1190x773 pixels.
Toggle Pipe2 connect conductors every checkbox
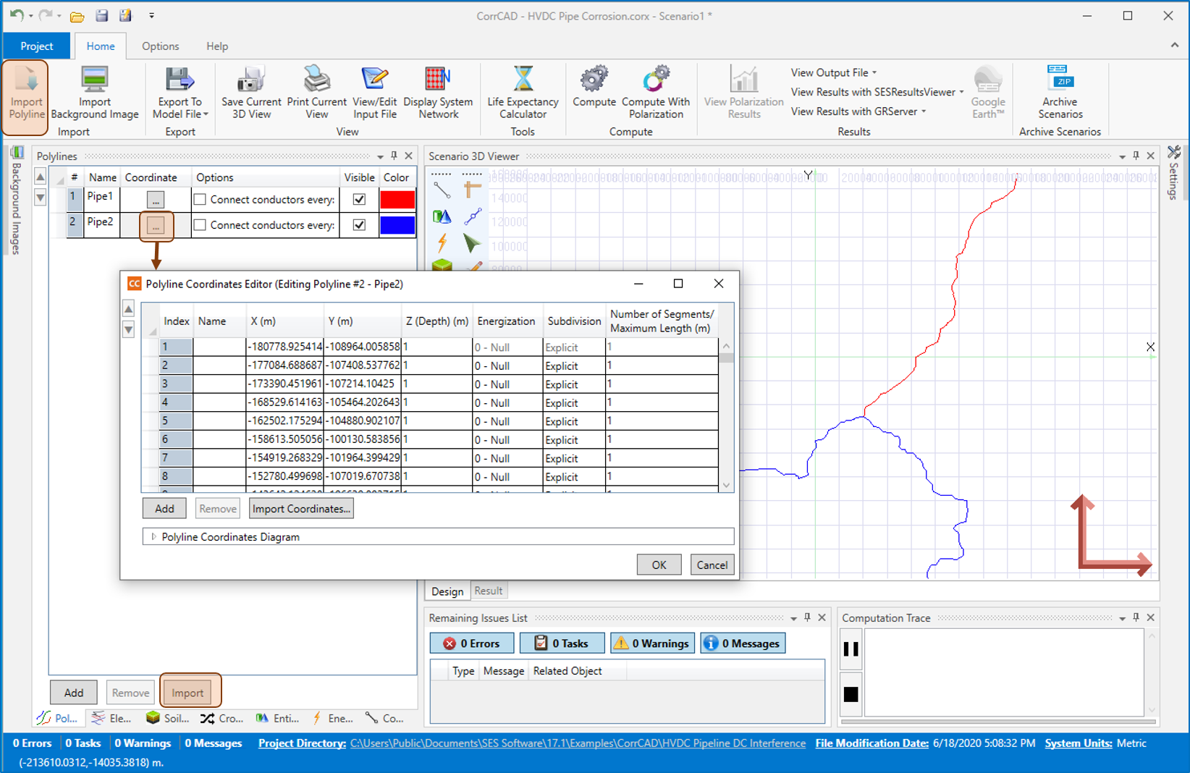[201, 225]
